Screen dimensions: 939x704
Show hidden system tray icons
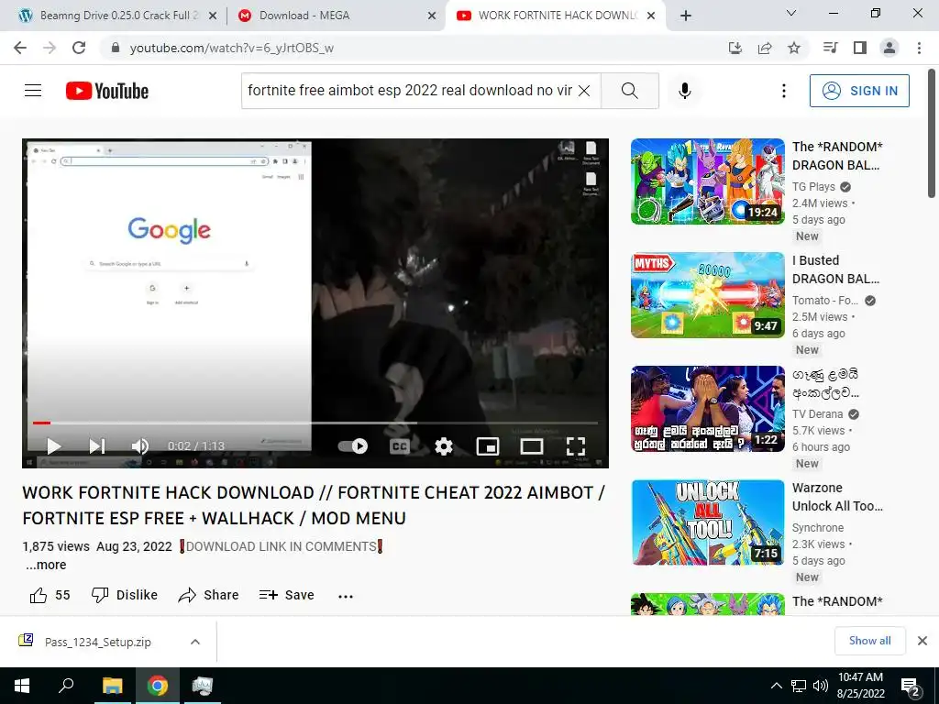pos(776,686)
